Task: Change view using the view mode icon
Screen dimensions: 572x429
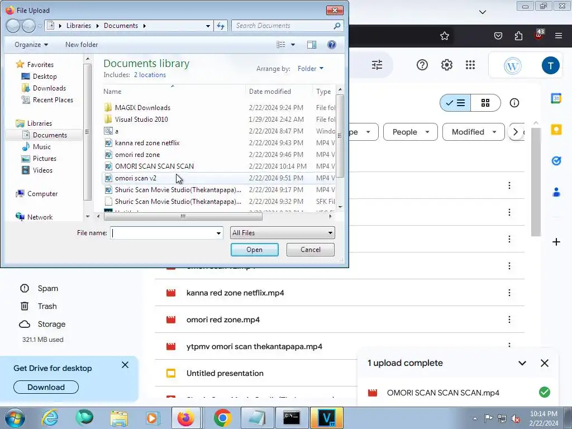Action: [x=280, y=45]
